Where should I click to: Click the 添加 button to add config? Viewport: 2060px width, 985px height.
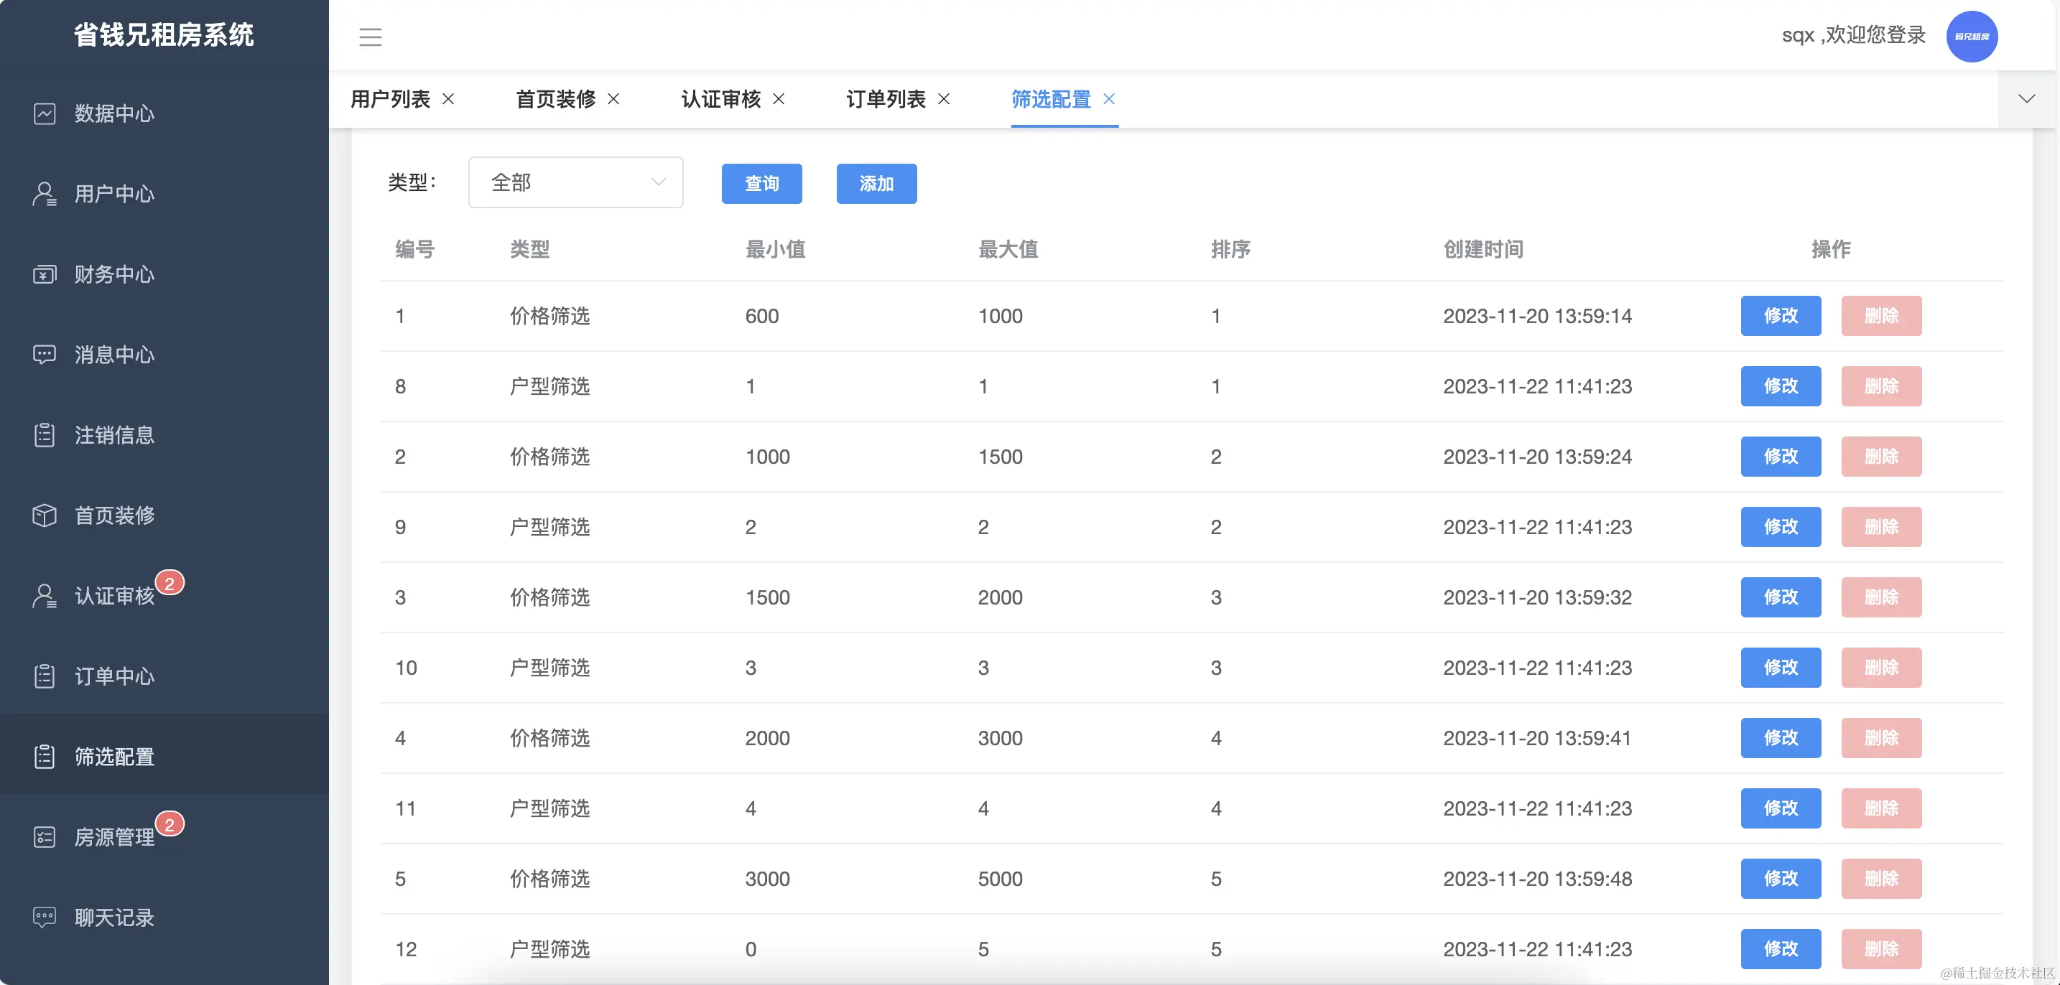coord(876,183)
